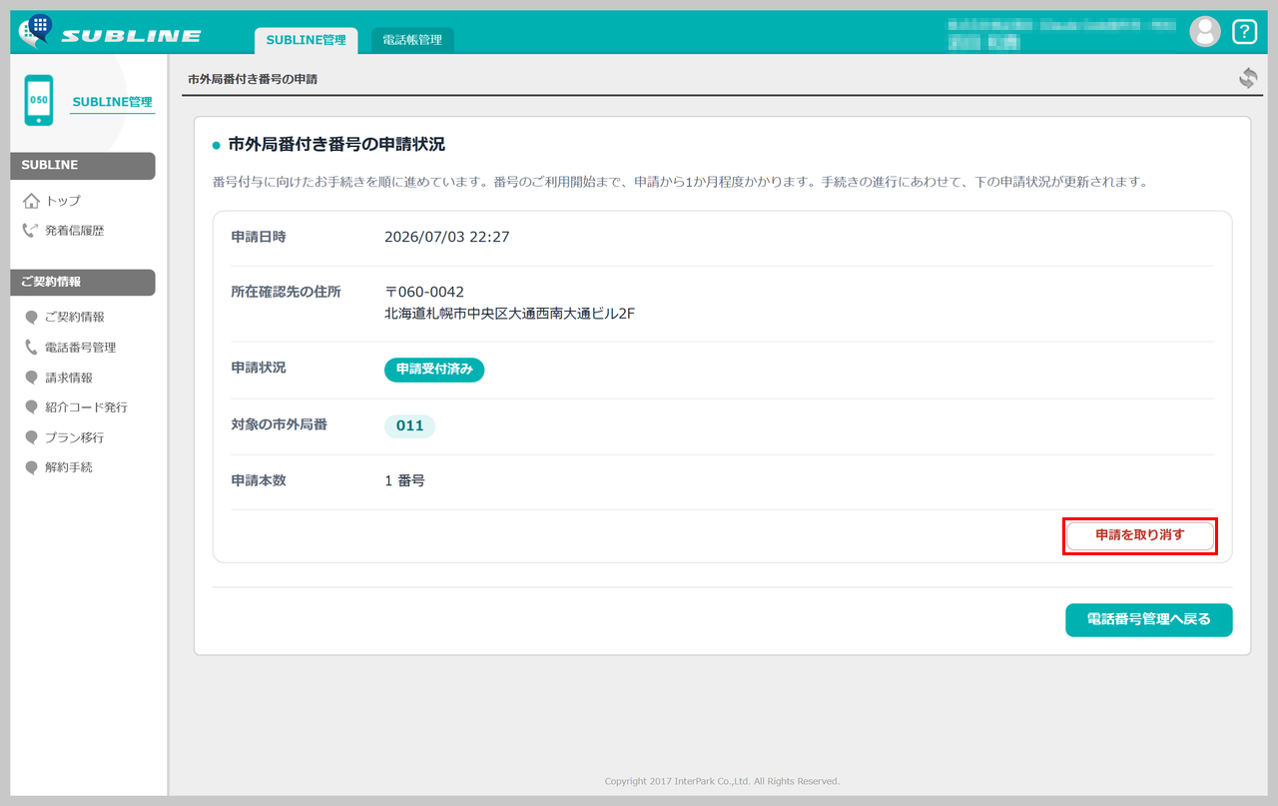The width and height of the screenshot is (1278, 806).
Task: Click the heading 市外局番付き番号の申請状況
Action: pyautogui.click(x=336, y=145)
